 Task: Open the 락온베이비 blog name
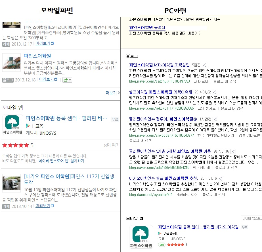[x=201, y=167]
